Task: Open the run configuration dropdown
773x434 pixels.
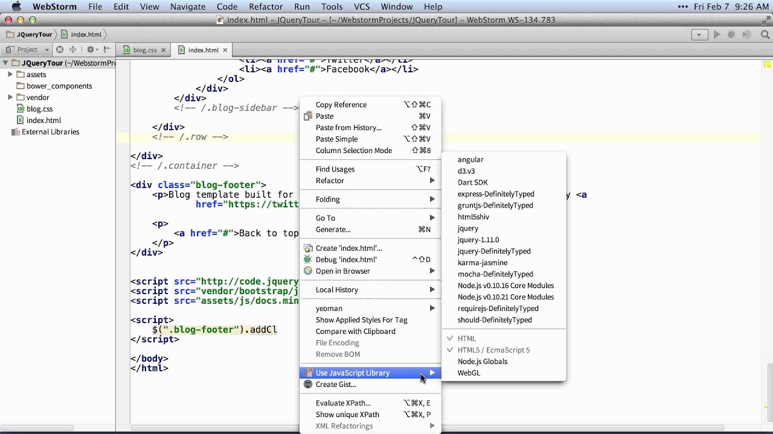Action: pos(699,34)
